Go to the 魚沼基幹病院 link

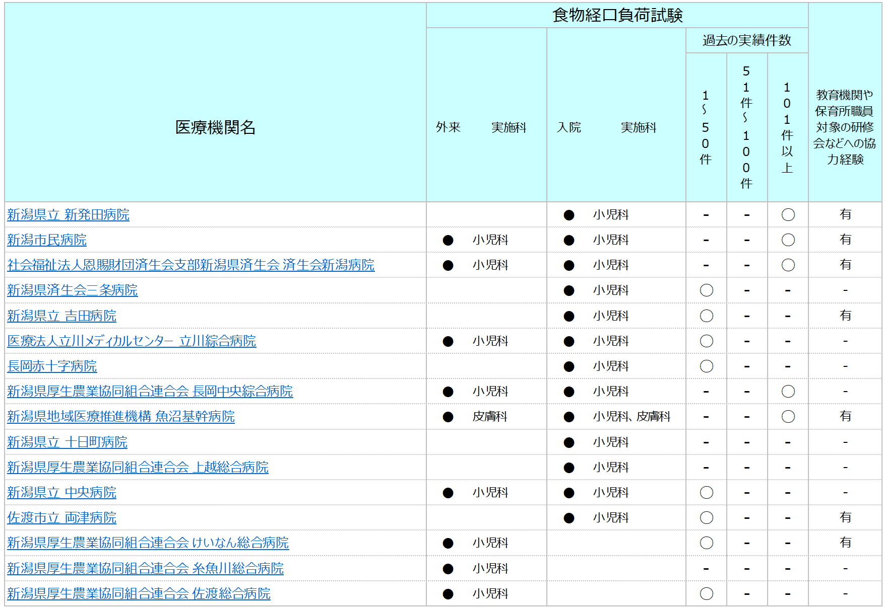121,417
